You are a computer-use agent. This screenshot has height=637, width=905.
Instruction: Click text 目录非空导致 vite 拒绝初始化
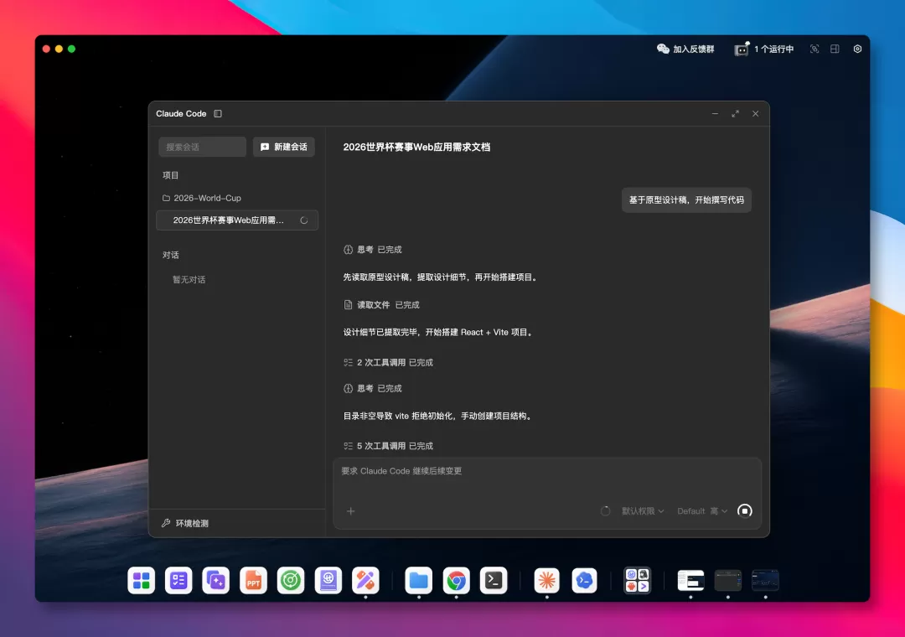[398, 416]
